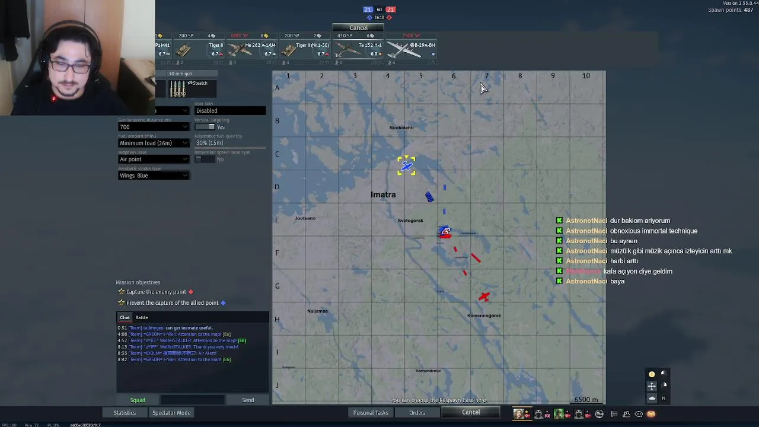The height and width of the screenshot is (427, 759).
Task: Open Fuel amount dropdown showing Minimum load
Action: click(154, 143)
